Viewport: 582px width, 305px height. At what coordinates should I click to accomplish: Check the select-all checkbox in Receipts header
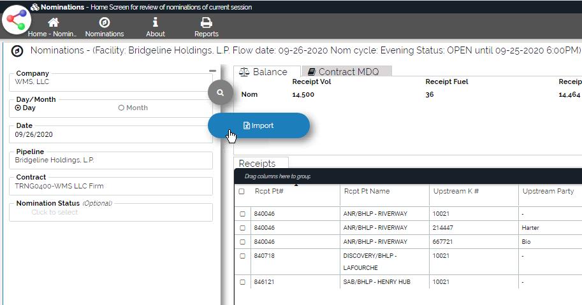click(242, 192)
